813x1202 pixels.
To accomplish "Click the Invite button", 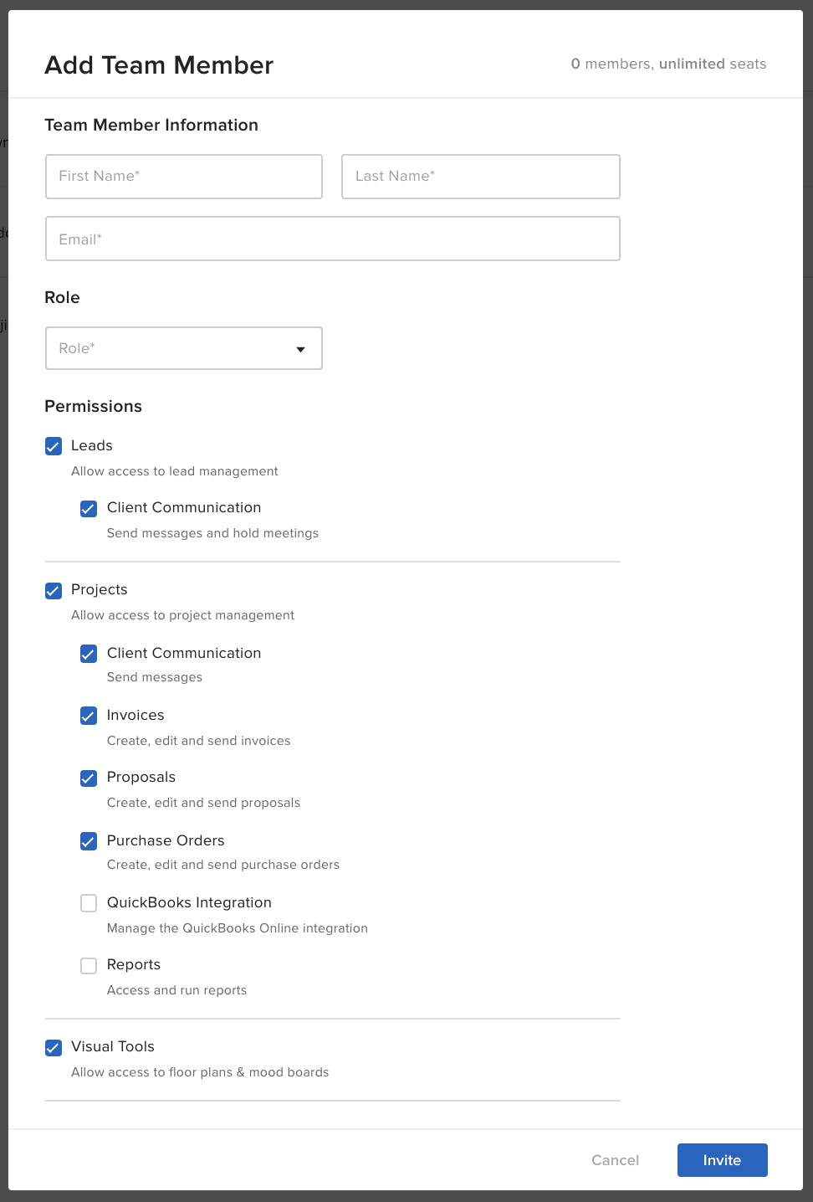I will click(723, 1160).
